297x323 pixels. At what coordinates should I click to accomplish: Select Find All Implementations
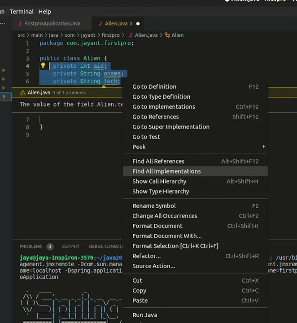tap(195, 171)
